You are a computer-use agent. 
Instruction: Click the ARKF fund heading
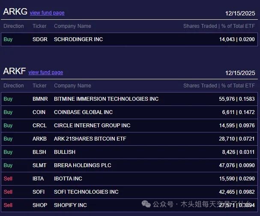(14, 72)
